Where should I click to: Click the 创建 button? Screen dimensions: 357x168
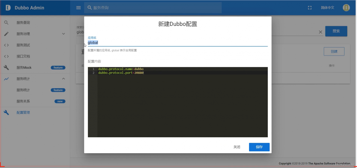pyautogui.click(x=334, y=51)
